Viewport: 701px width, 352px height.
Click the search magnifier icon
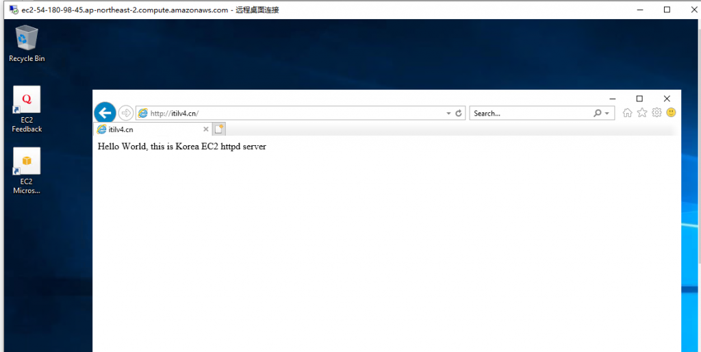click(x=597, y=114)
